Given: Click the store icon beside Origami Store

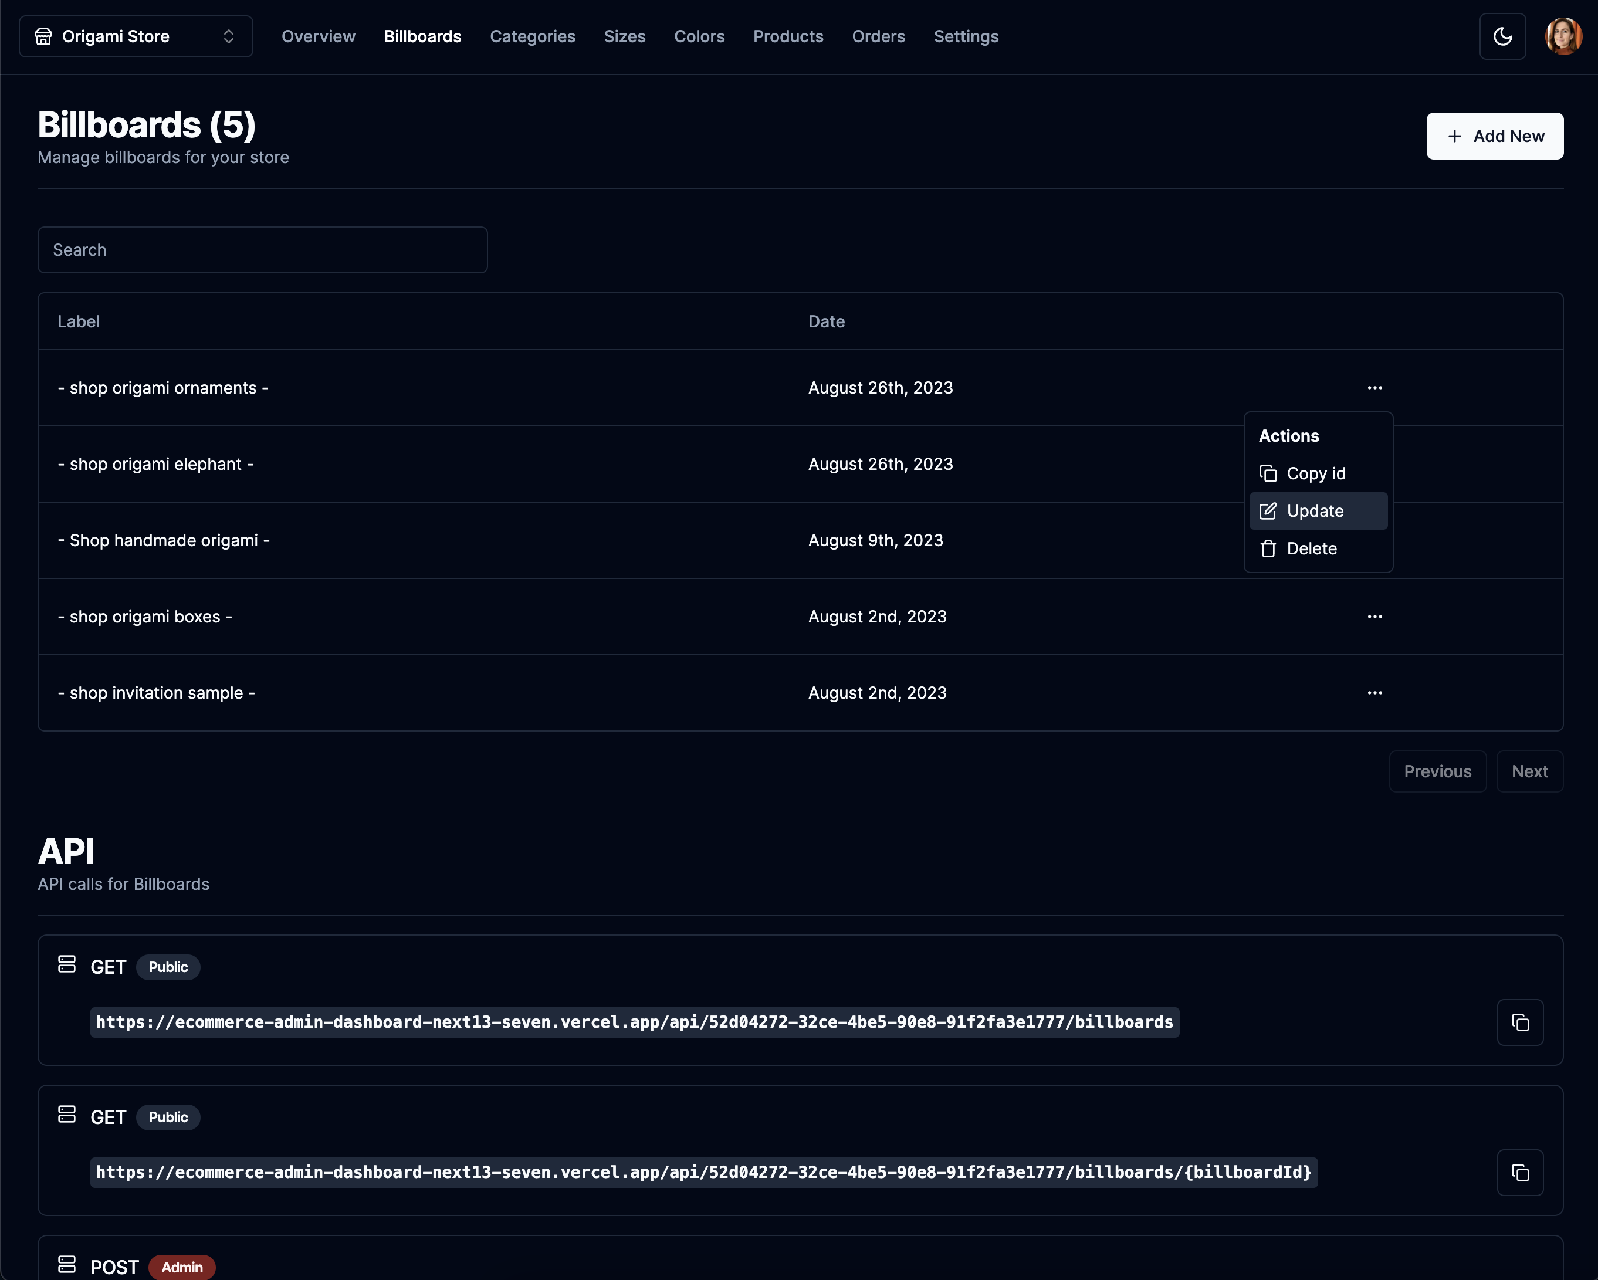Looking at the screenshot, I should (44, 36).
